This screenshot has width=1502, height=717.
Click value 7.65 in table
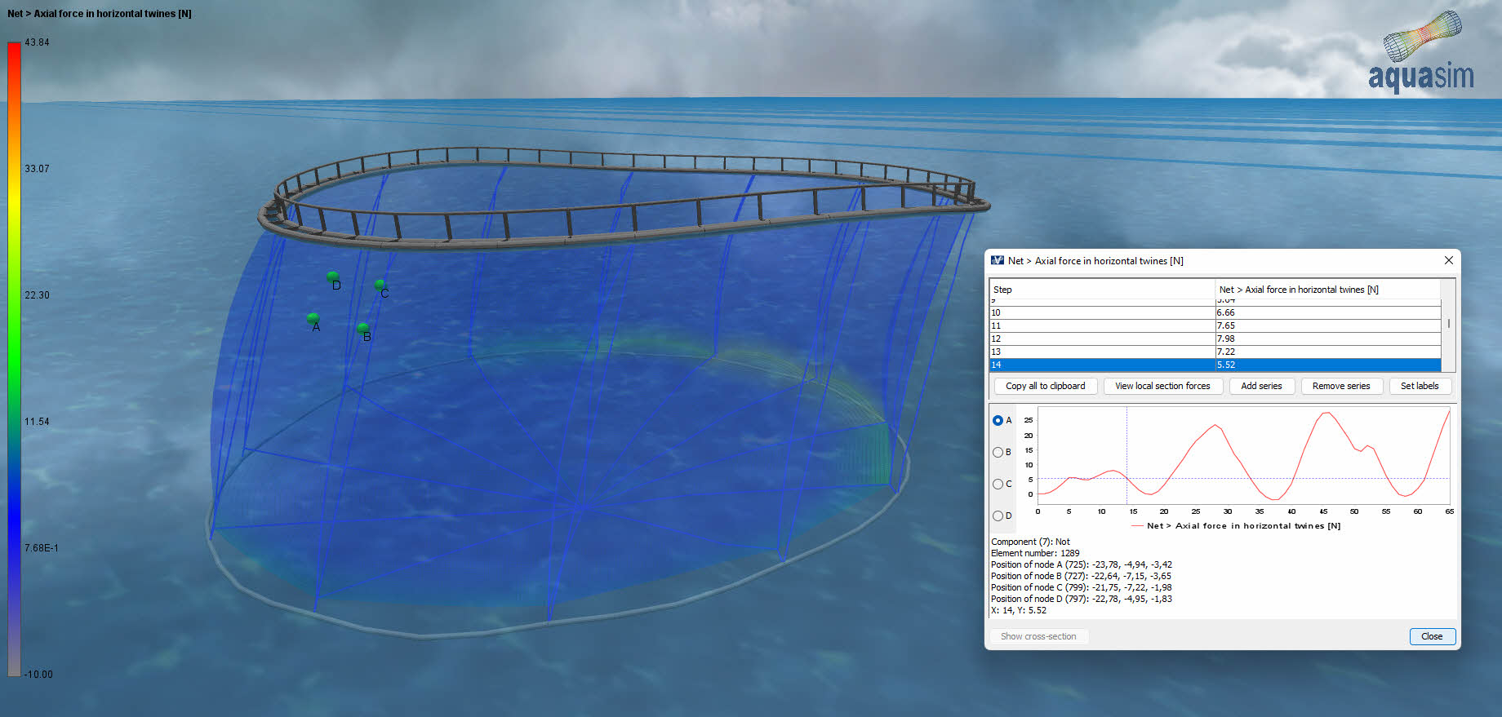click(1225, 325)
